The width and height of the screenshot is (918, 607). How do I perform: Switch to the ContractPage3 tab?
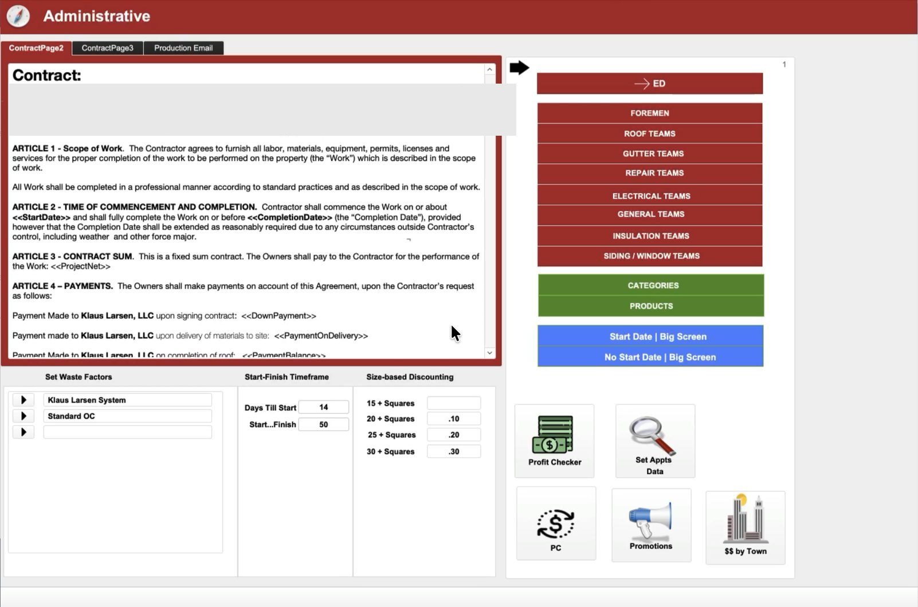coord(108,48)
